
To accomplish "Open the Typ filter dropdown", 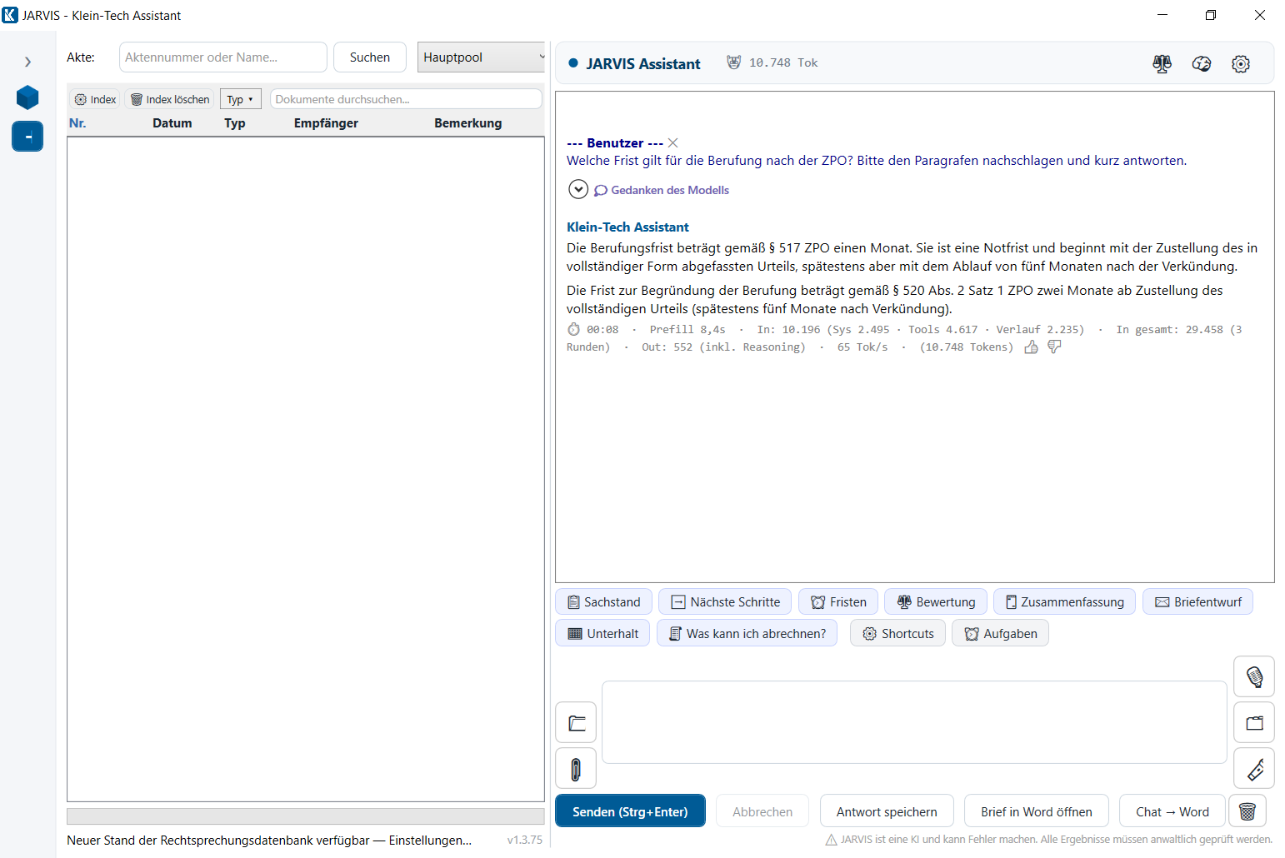I will tap(240, 99).
